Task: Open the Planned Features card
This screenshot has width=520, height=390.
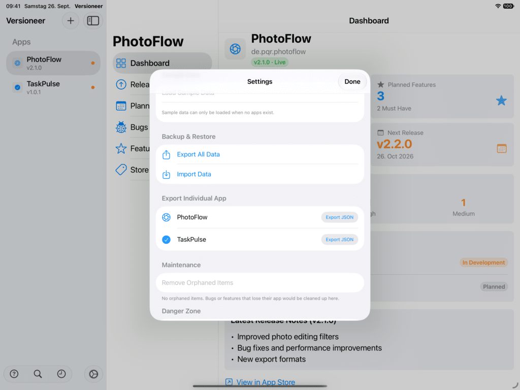Action: 442,96
